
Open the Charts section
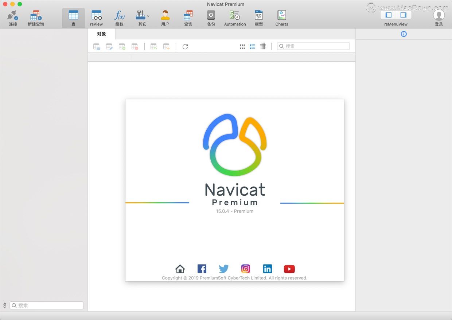click(x=282, y=18)
